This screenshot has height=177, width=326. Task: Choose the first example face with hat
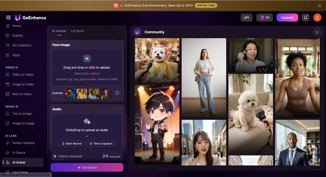click(x=70, y=94)
